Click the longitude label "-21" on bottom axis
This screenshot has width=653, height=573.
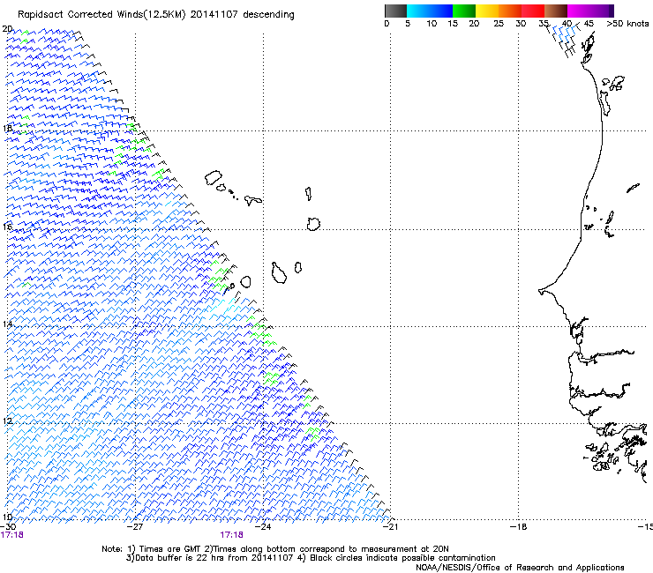pyautogui.click(x=390, y=527)
